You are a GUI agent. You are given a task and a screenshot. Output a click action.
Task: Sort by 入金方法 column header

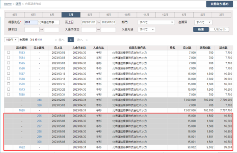[x=99, y=48]
